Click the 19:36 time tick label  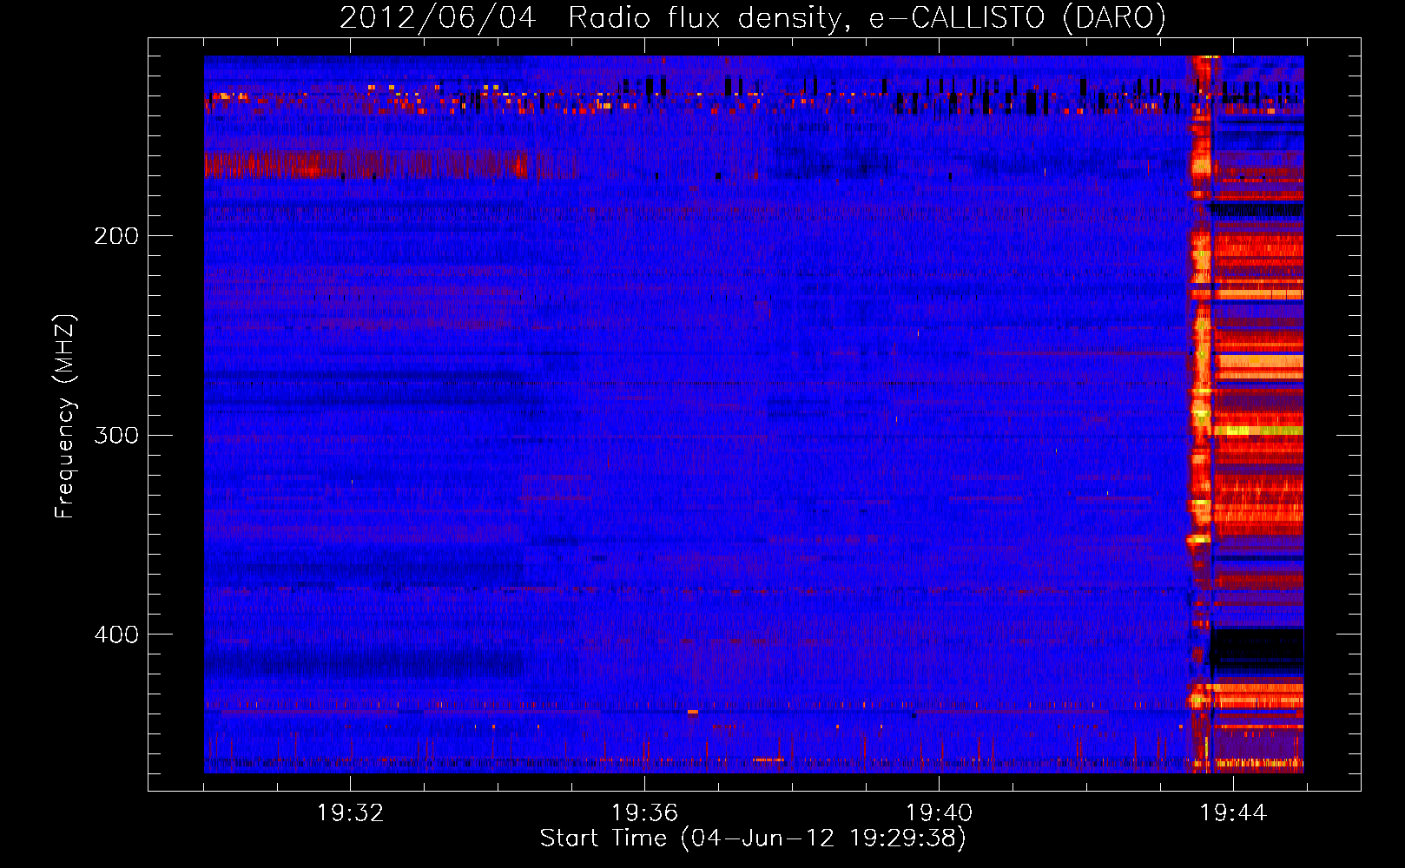645,813
